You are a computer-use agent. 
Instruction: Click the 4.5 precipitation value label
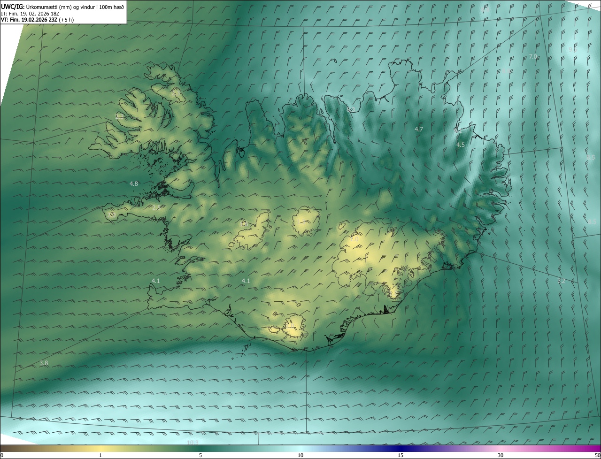(x=461, y=145)
